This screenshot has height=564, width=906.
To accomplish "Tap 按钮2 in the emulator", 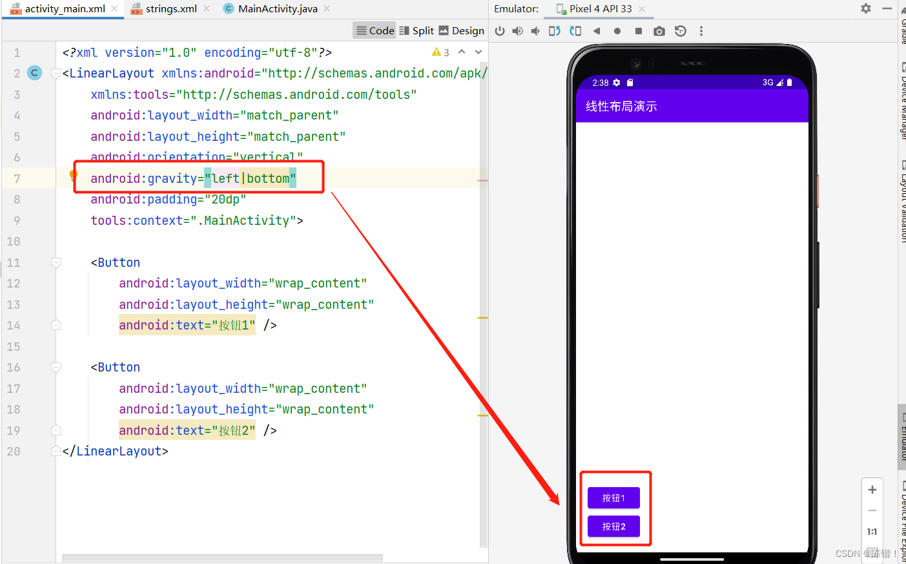I will coord(613,527).
